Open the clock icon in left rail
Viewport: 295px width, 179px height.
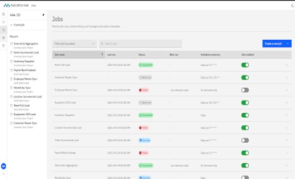point(3,46)
